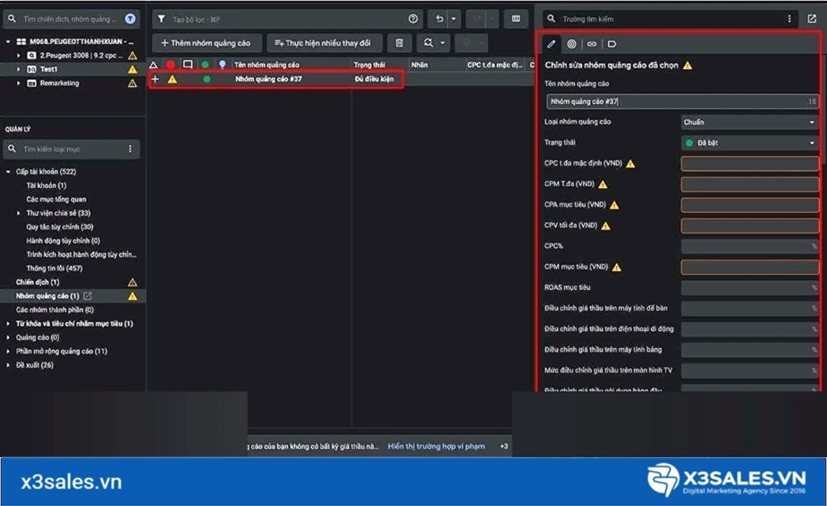Click warning icon next to Remarketing campaign
This screenshot has height=506, width=827.
point(132,83)
